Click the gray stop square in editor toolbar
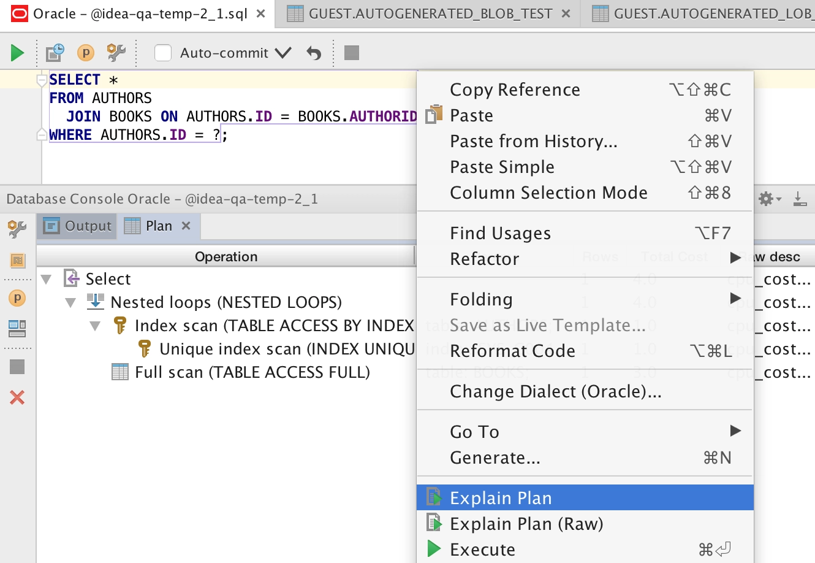815x563 pixels. point(352,53)
